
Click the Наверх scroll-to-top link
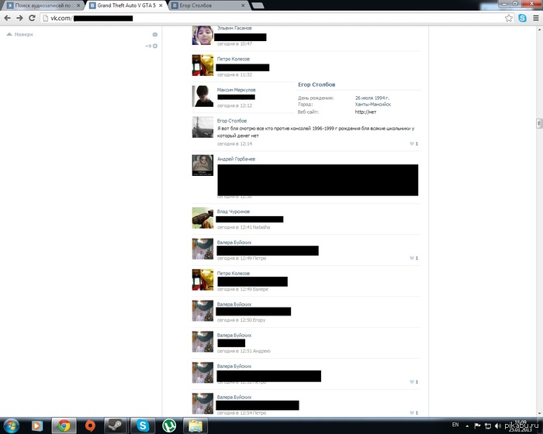pos(23,34)
